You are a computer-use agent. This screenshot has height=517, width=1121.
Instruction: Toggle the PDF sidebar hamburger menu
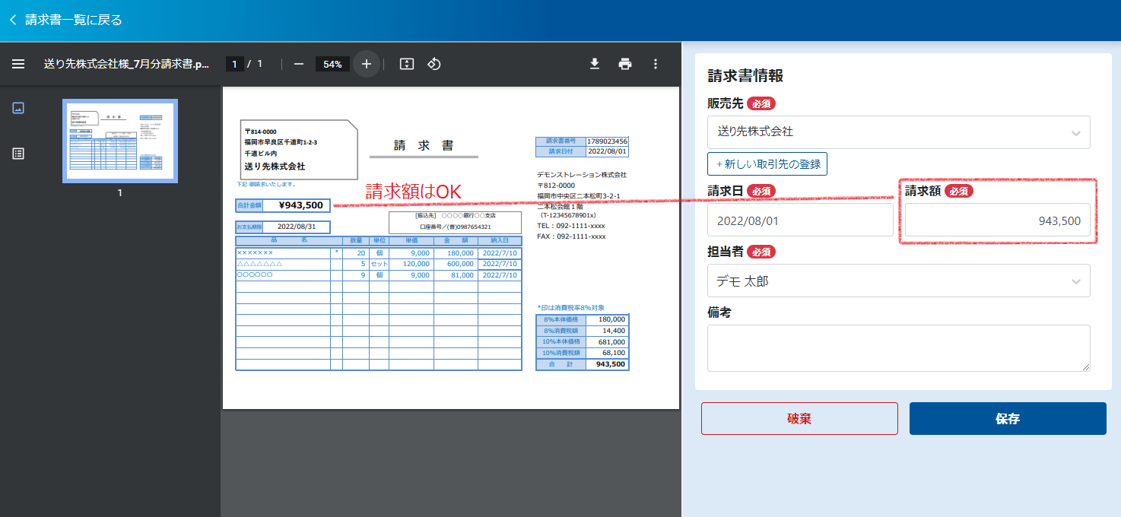tap(18, 64)
